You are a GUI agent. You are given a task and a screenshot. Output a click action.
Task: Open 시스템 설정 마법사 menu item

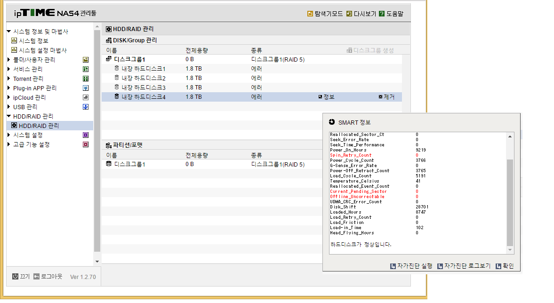39,50
